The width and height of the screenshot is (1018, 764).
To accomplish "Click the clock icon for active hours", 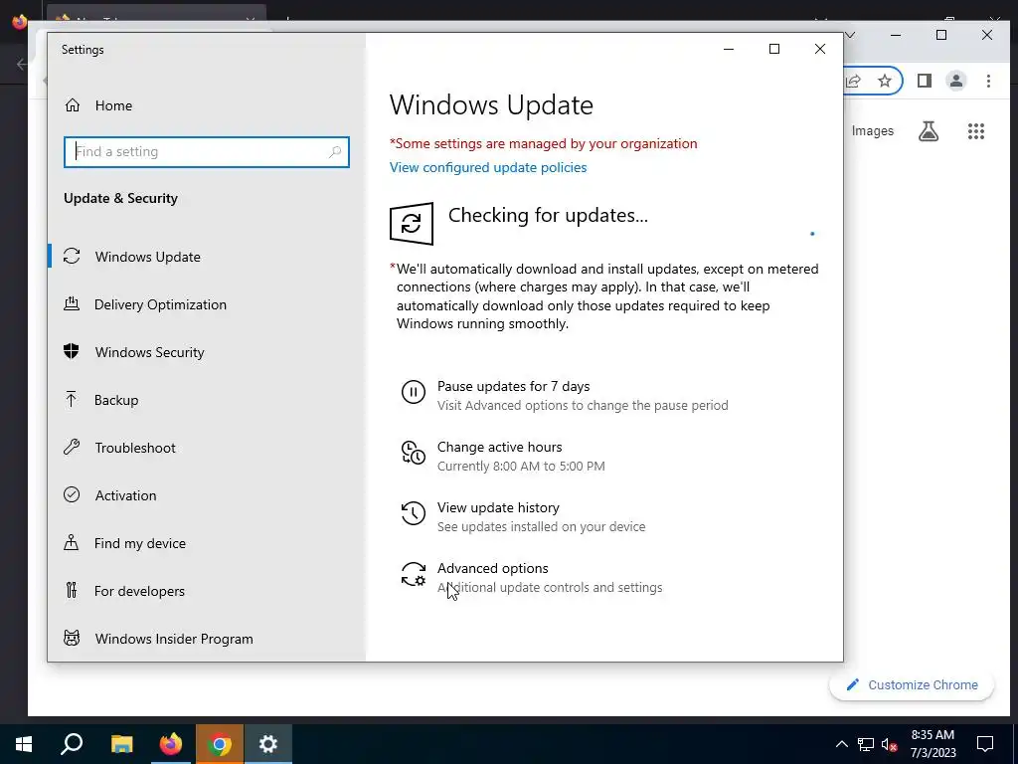I will pyautogui.click(x=413, y=453).
